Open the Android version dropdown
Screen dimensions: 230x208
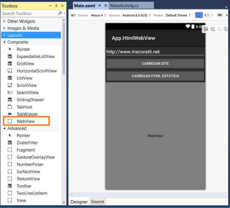click(136, 15)
